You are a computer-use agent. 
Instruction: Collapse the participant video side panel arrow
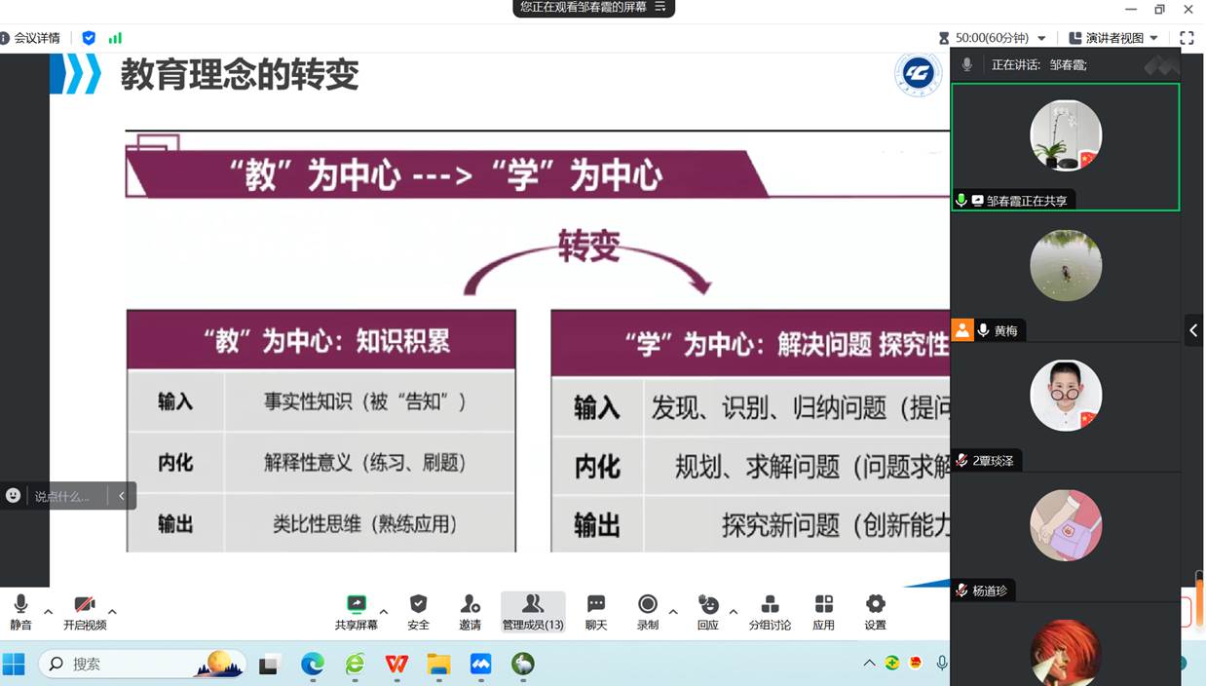1193,330
